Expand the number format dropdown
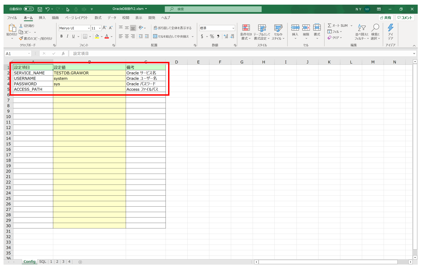 click(x=233, y=28)
